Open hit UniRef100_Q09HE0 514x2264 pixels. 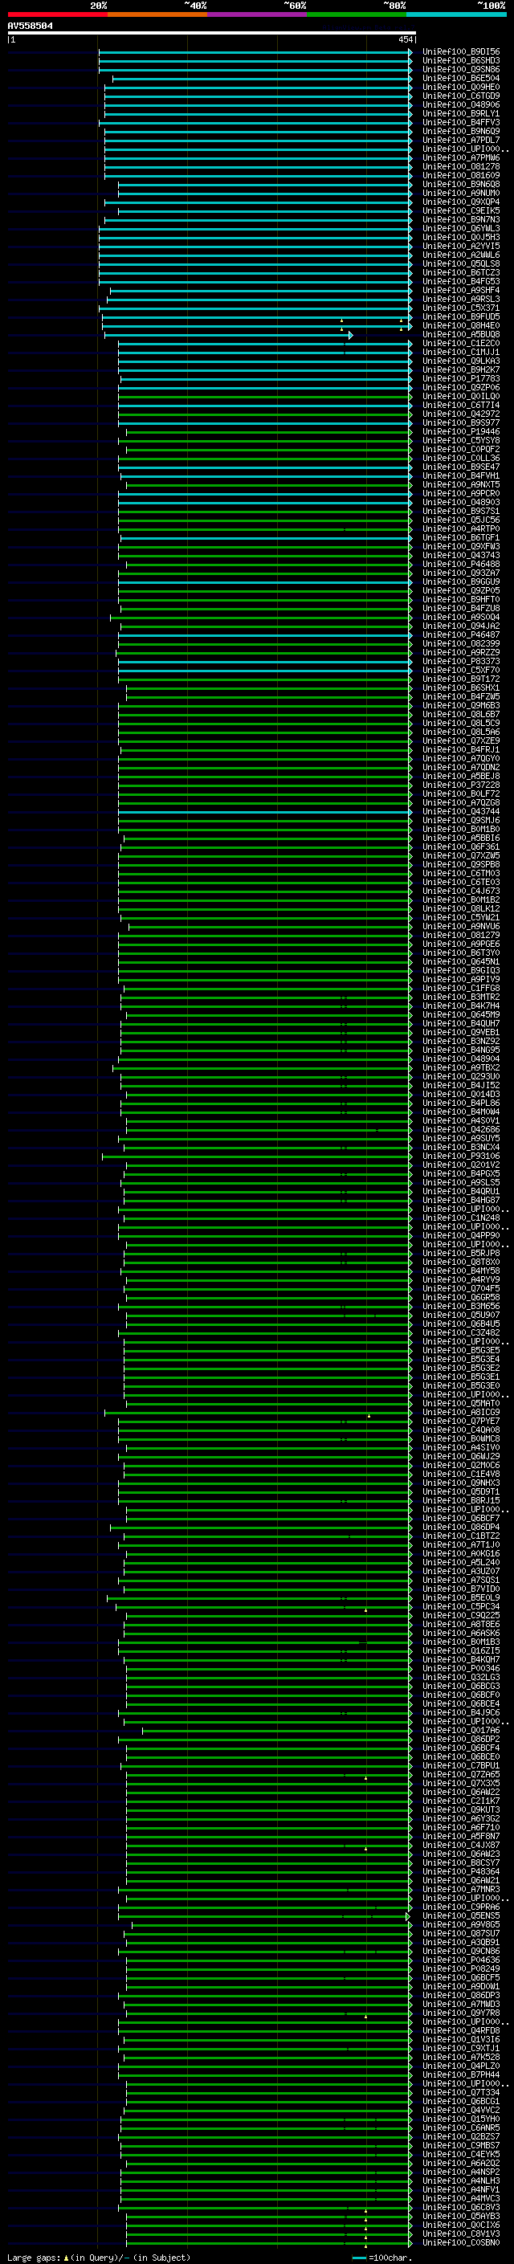coord(461,87)
